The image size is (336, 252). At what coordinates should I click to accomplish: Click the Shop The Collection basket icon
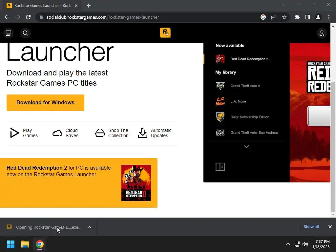[x=100, y=133]
